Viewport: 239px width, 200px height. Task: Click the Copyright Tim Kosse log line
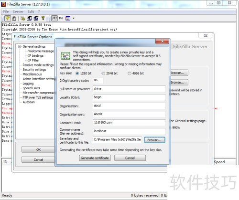click(x=59, y=29)
